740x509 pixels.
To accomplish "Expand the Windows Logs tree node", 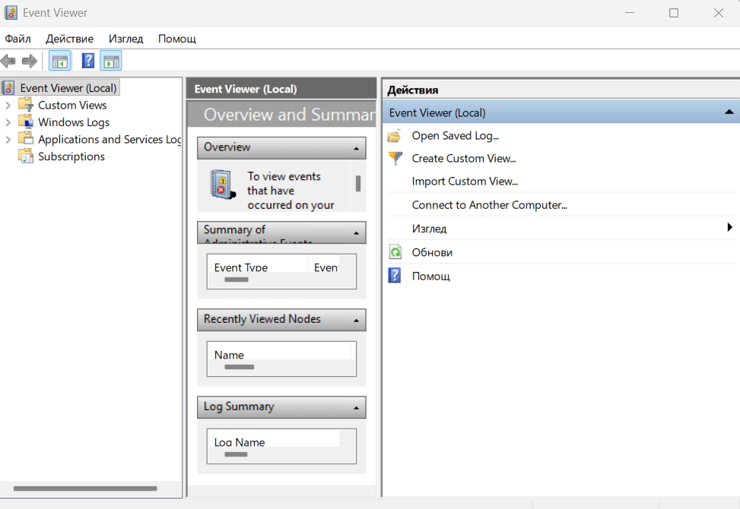I will 8,122.
